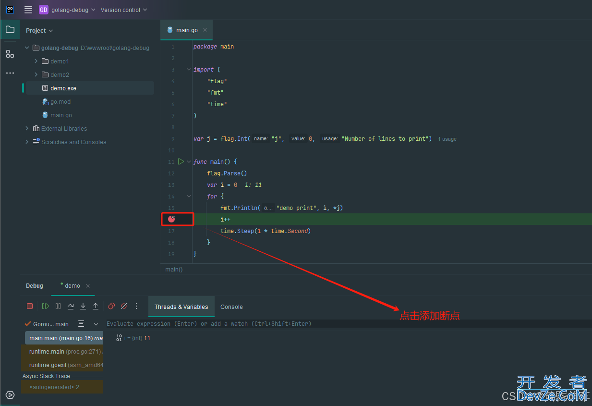Collapse the import block fold arrow
Image resolution: width=592 pixels, height=406 pixels.
(x=189, y=69)
